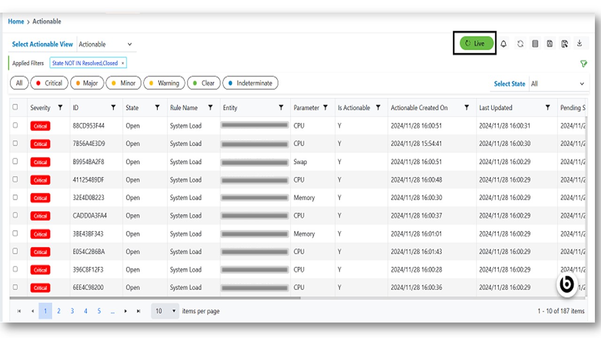601x338 pixels.
Task: Click the Rule Name column header label
Action: [x=184, y=108]
